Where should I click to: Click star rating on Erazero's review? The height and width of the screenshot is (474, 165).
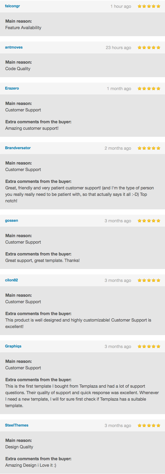149,88
